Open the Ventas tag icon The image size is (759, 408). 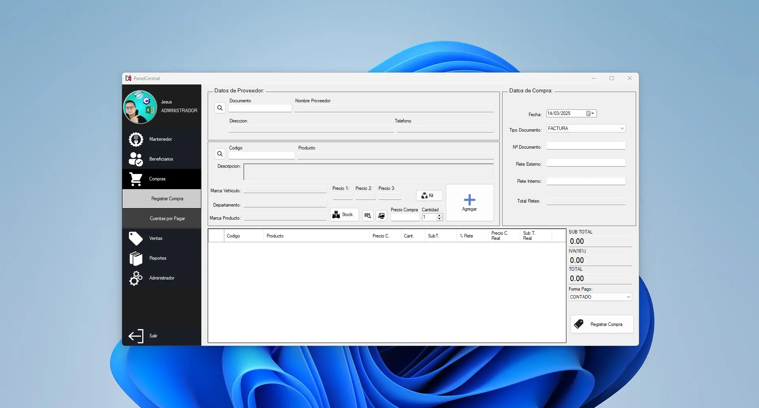(136, 238)
